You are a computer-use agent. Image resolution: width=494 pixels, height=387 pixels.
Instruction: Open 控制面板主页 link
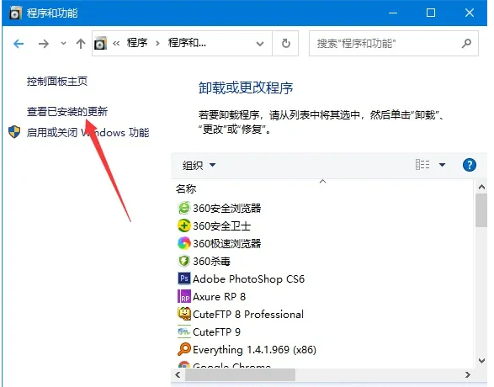[57, 82]
